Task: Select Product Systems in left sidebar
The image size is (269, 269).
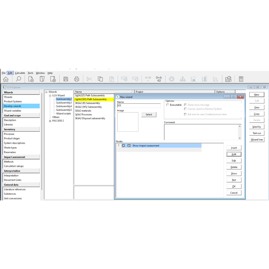Action: click(13, 102)
